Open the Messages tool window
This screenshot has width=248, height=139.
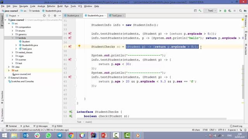click(x=41, y=126)
